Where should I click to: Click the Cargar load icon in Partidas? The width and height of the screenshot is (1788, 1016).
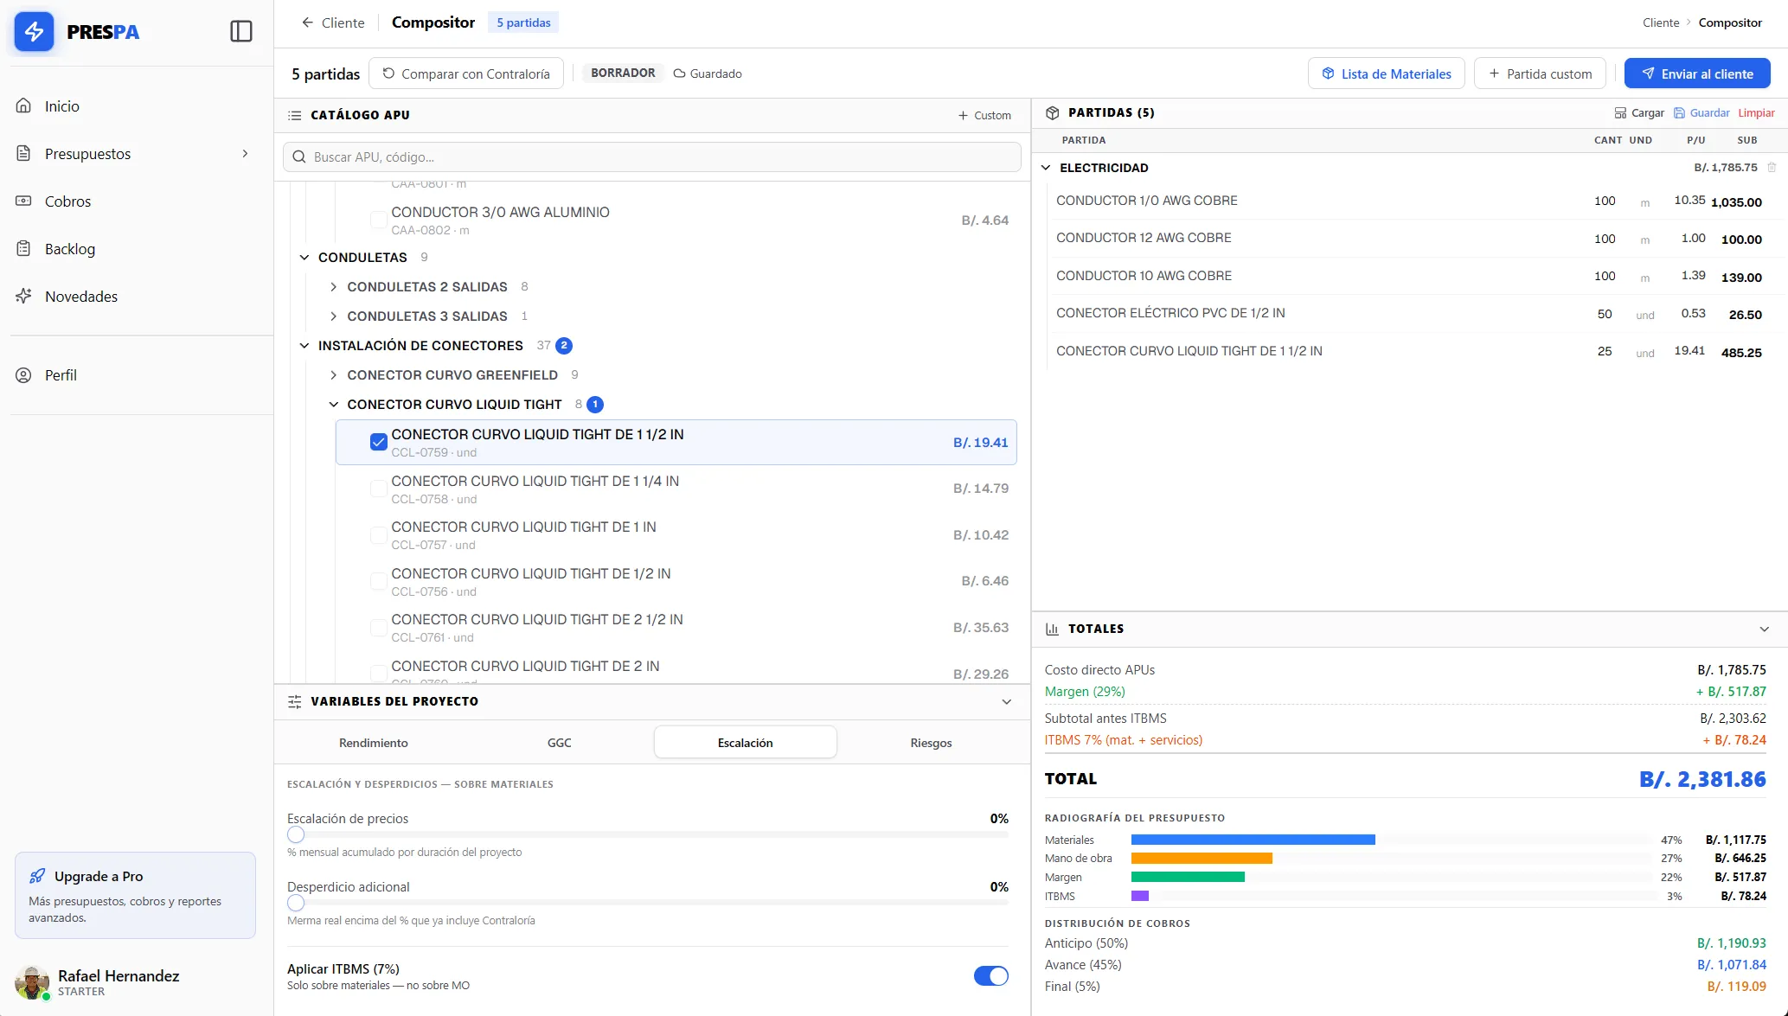tap(1620, 113)
